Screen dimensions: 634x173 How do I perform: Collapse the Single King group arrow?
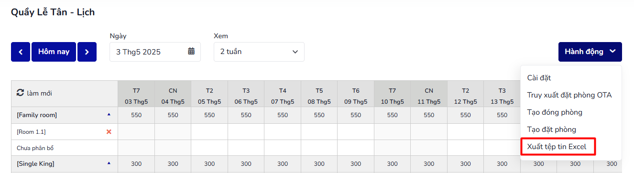[109, 163]
